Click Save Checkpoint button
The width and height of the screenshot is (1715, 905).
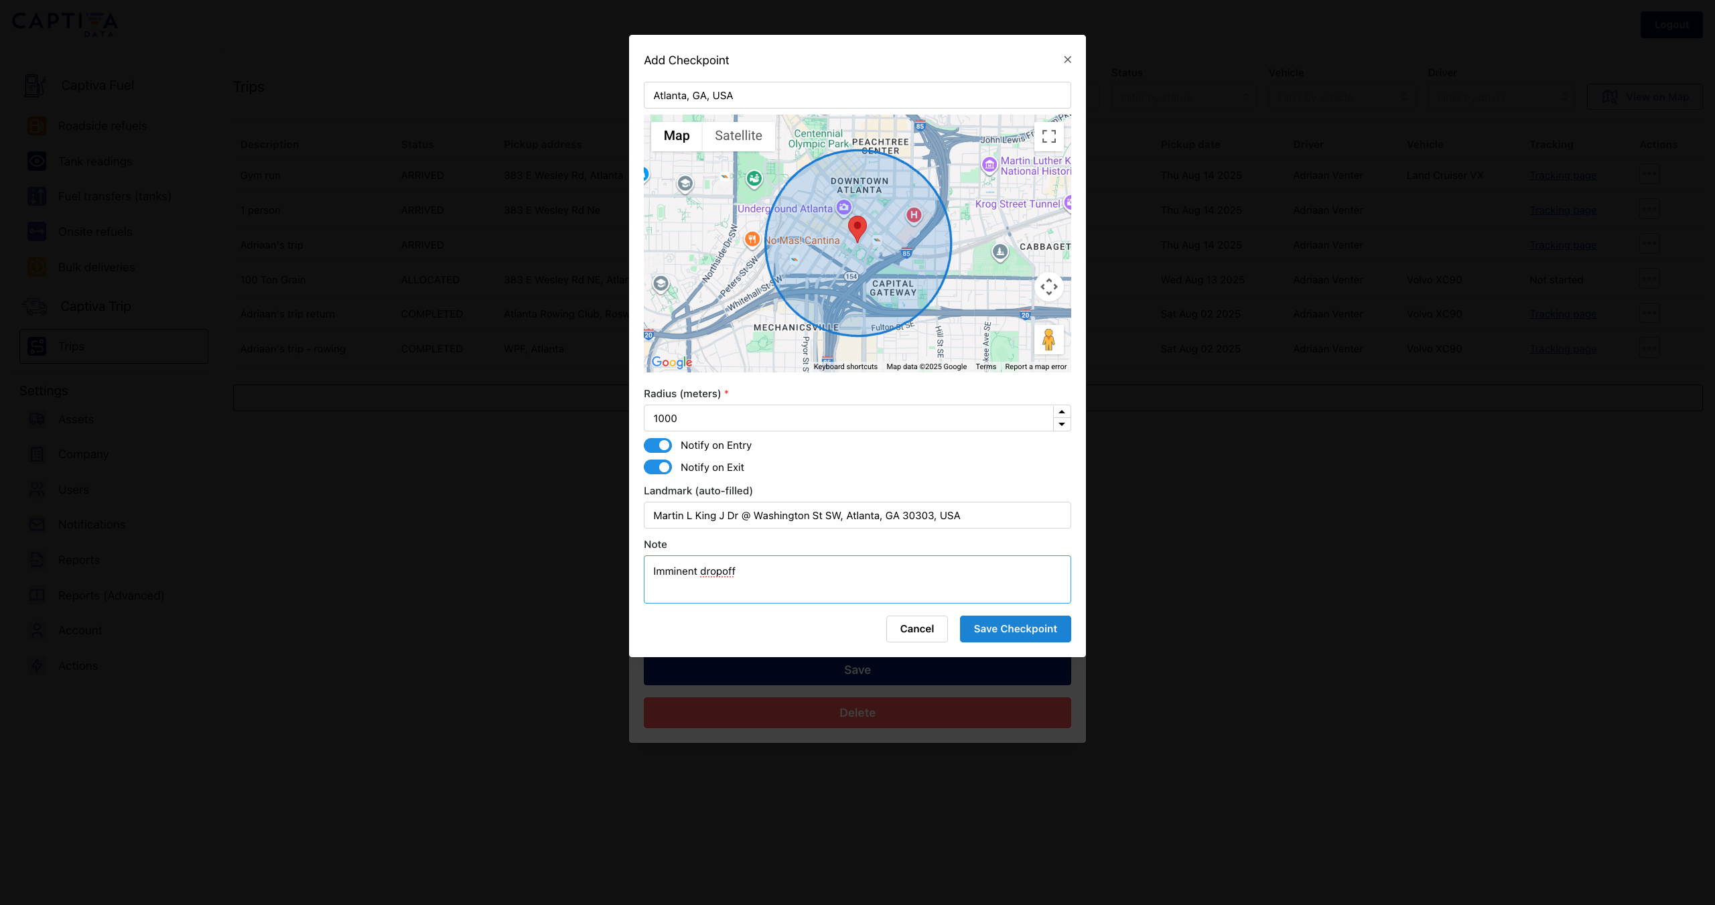coord(1014,629)
